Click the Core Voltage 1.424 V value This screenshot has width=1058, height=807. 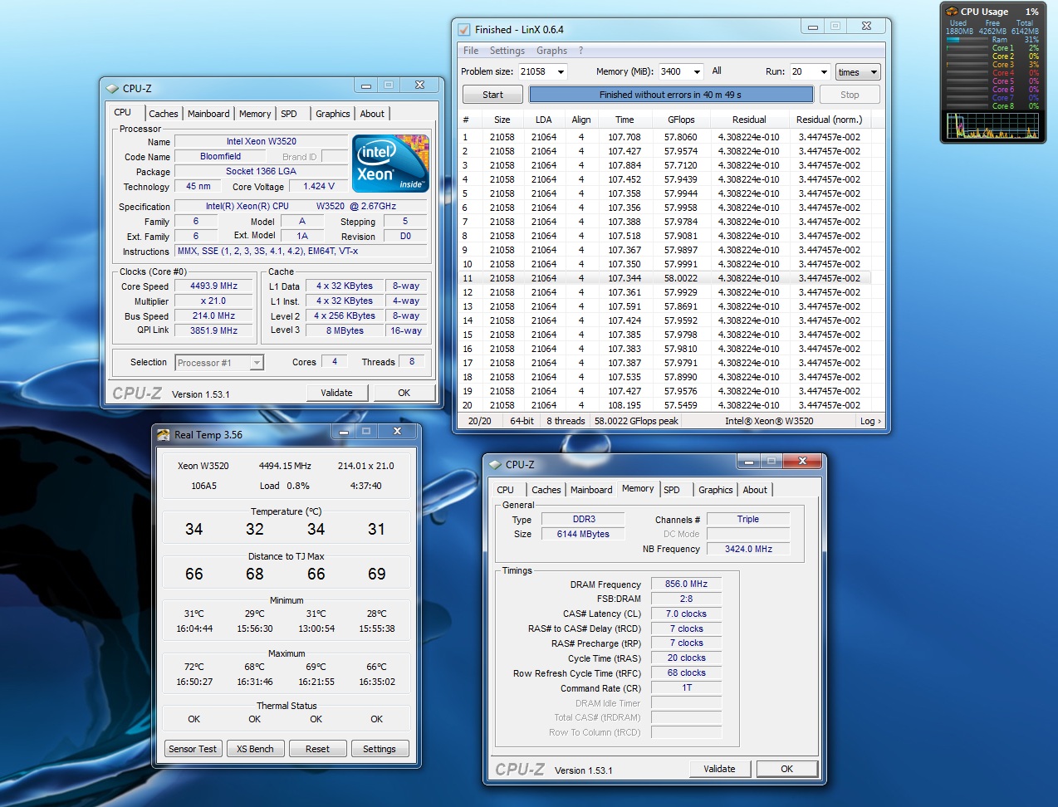click(x=319, y=187)
